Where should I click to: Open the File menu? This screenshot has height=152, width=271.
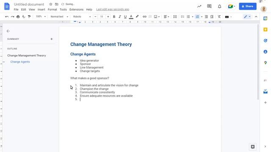coord(16,9)
